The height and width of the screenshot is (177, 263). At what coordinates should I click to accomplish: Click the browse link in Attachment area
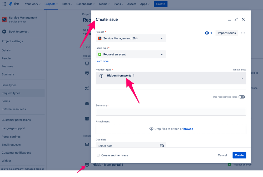coord(188,129)
